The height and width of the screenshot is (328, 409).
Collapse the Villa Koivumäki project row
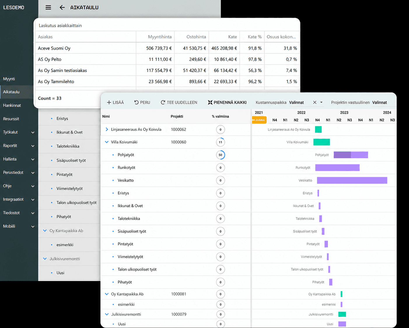[107, 142]
